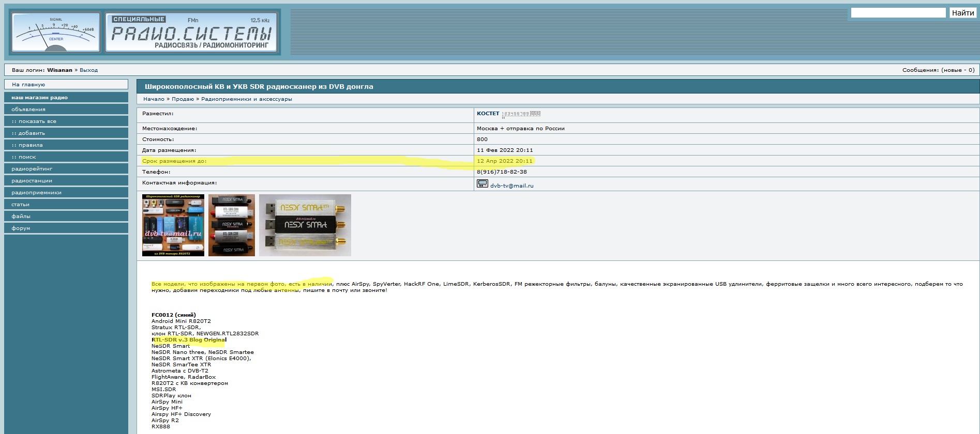Click dvb-tv@mail.ru email link
Image resolution: width=980 pixels, height=434 pixels.
tap(511, 185)
